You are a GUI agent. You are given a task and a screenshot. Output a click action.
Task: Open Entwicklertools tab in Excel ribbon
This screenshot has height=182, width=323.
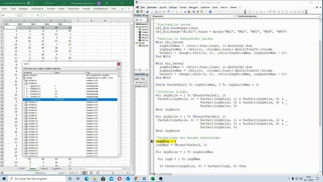point(100,9)
